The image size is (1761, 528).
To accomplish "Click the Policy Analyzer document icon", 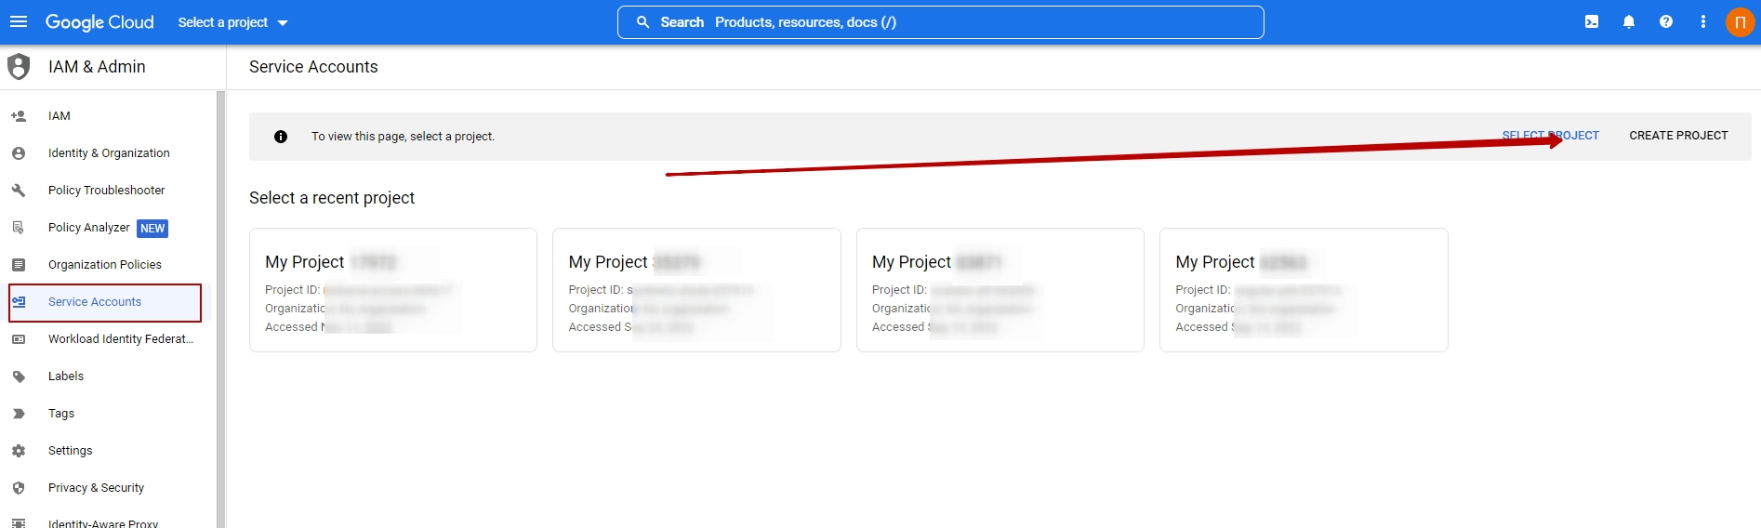I will tap(19, 228).
